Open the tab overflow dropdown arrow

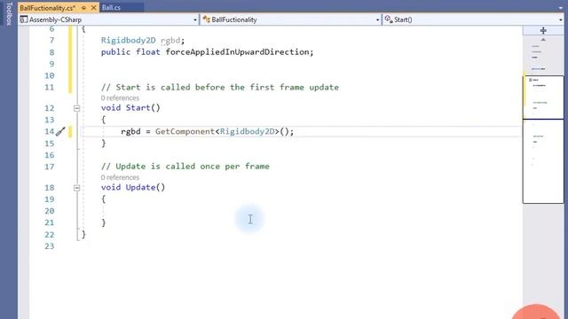pos(560,8)
